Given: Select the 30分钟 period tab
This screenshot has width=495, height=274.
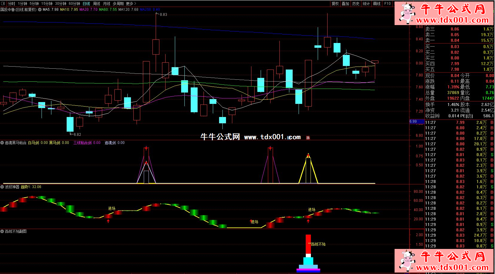Looking at the screenshot, I should [x=61, y=4].
